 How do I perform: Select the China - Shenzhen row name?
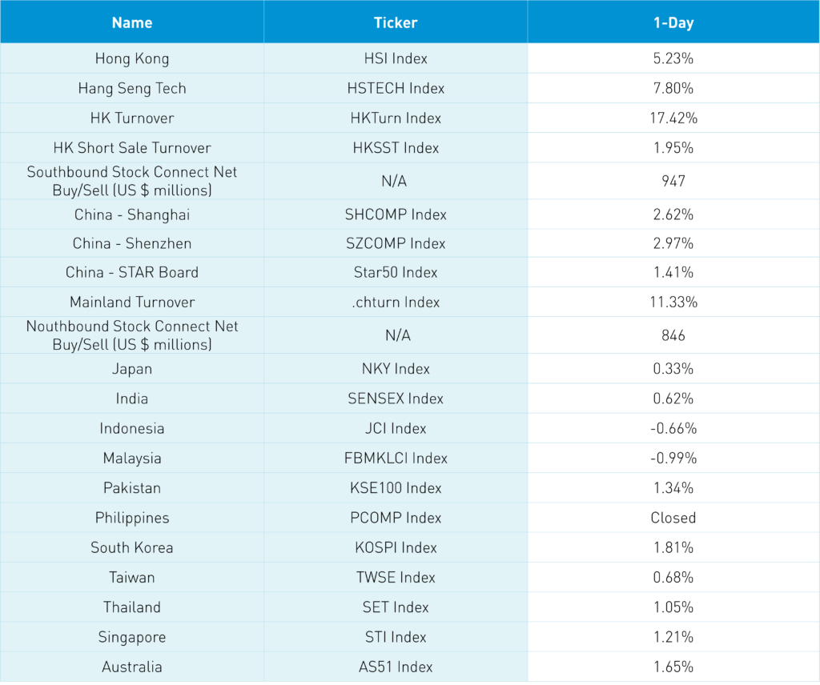(132, 243)
